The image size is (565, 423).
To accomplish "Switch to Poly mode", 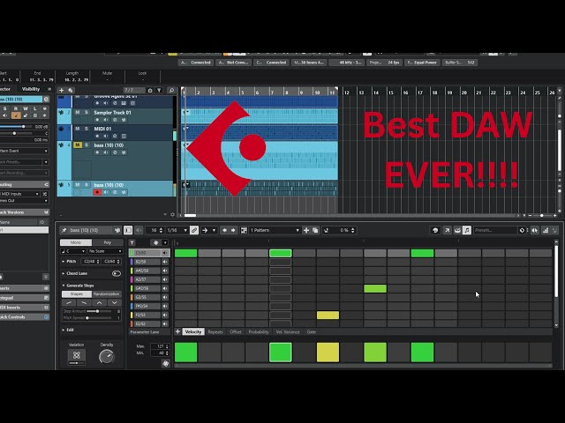I will click(x=108, y=242).
